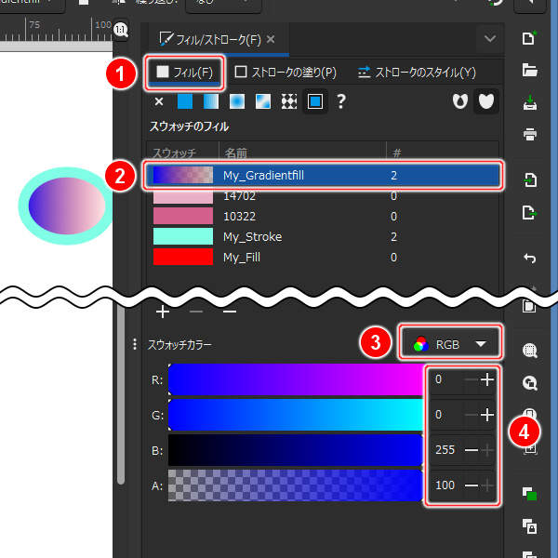
Task: Expand the dialog panel chevron menu
Action: coord(490,38)
